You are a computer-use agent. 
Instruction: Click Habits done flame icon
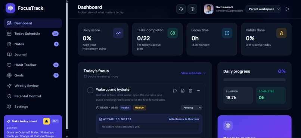pyautogui.click(x=281, y=33)
